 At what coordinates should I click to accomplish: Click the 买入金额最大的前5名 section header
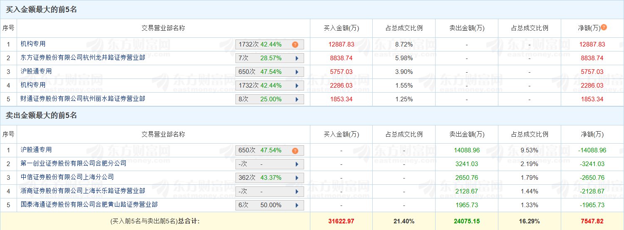pos(41,10)
